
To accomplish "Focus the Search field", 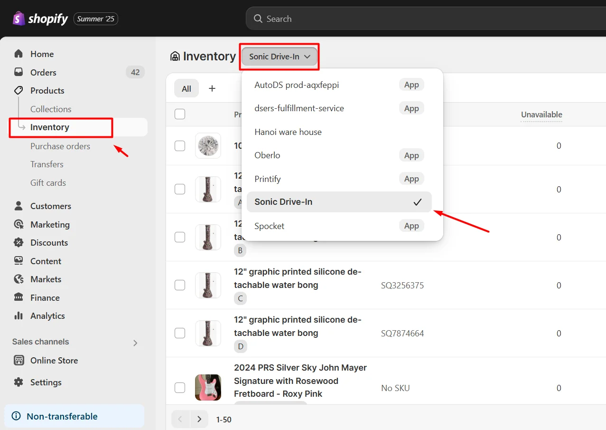I will tap(426, 19).
